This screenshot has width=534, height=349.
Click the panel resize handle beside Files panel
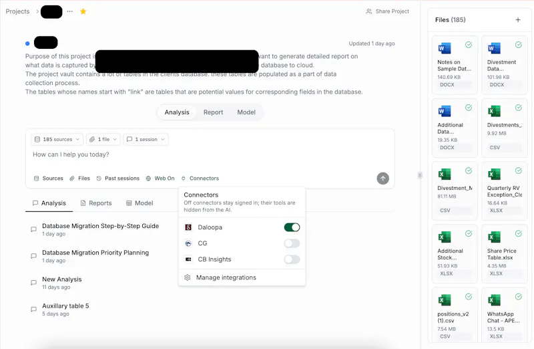click(420, 175)
